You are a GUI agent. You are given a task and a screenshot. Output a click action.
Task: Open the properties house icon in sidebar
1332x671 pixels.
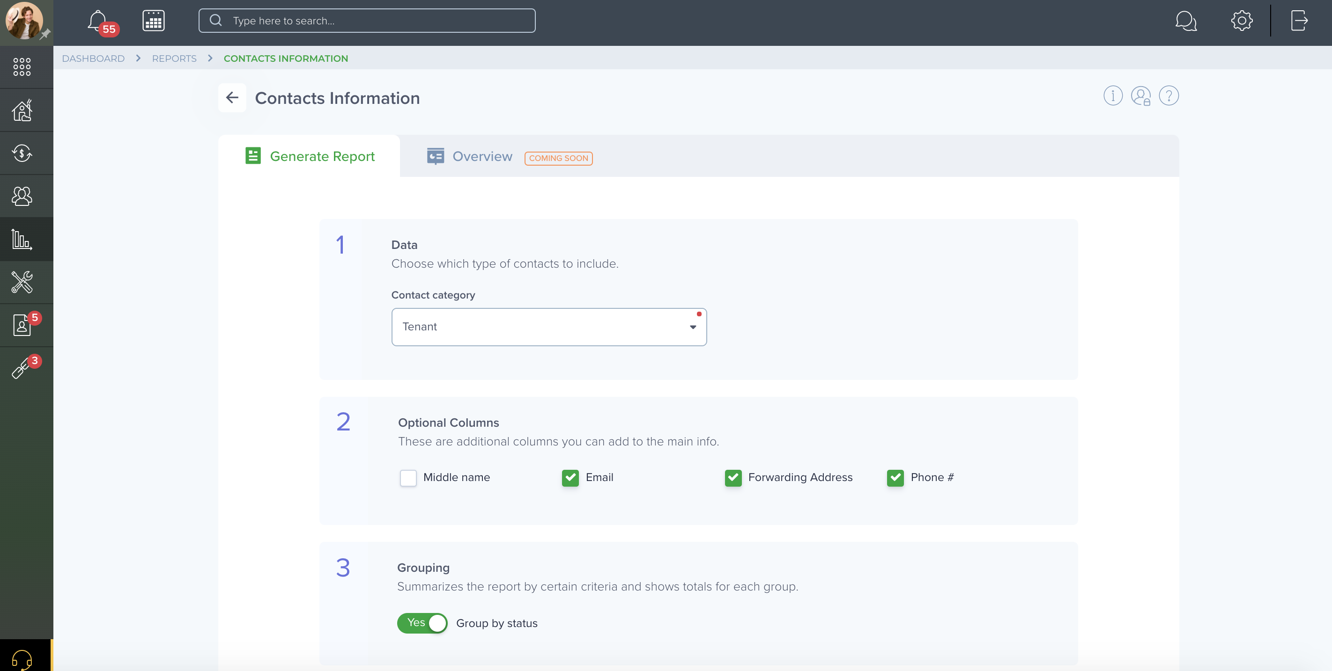(x=22, y=110)
